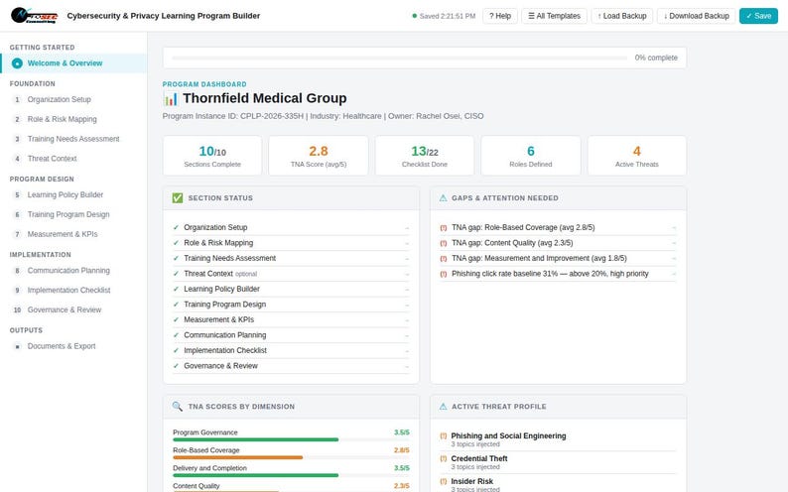Image resolution: width=788 pixels, height=492 pixels.
Task: Open Communication Planning in sidebar
Action: point(73,271)
